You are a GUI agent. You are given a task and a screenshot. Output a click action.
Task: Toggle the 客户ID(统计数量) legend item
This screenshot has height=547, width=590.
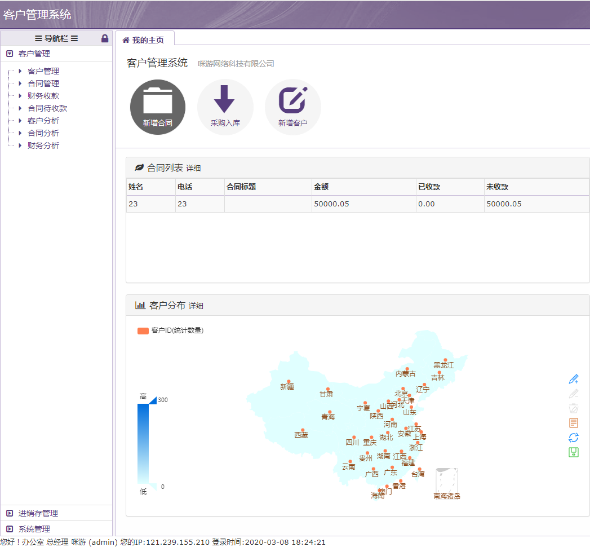pyautogui.click(x=170, y=330)
